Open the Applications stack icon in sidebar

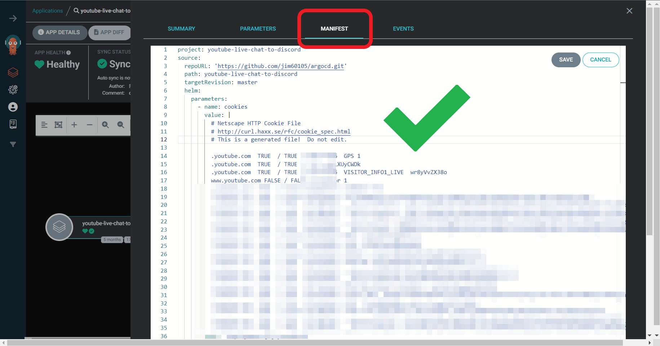click(x=13, y=73)
